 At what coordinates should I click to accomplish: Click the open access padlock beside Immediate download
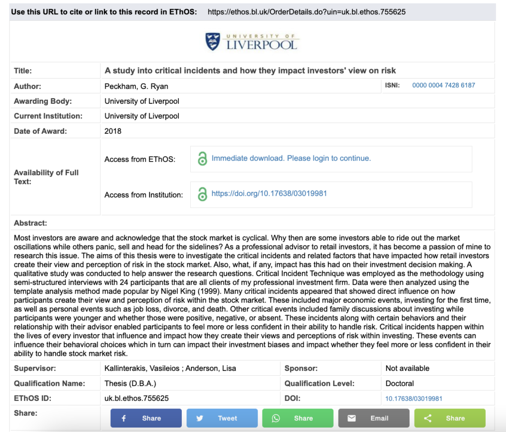(x=202, y=159)
